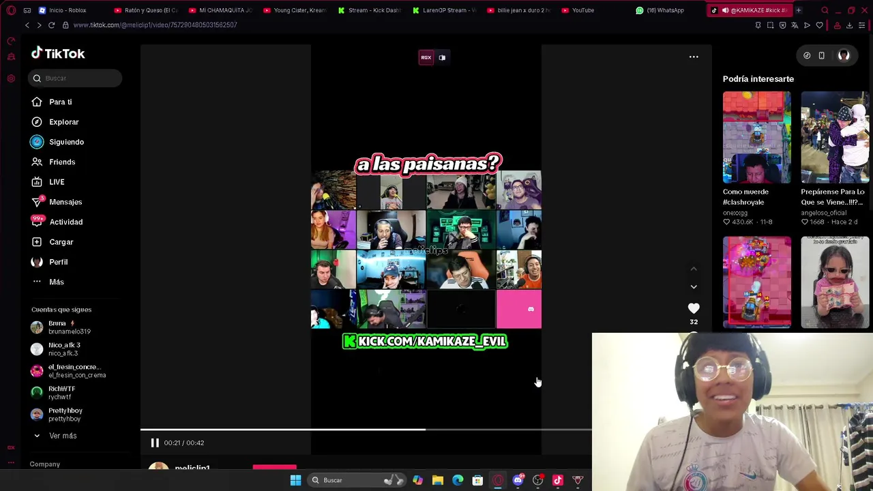Open a new tab with the plus button
873x491 pixels.
(798, 10)
